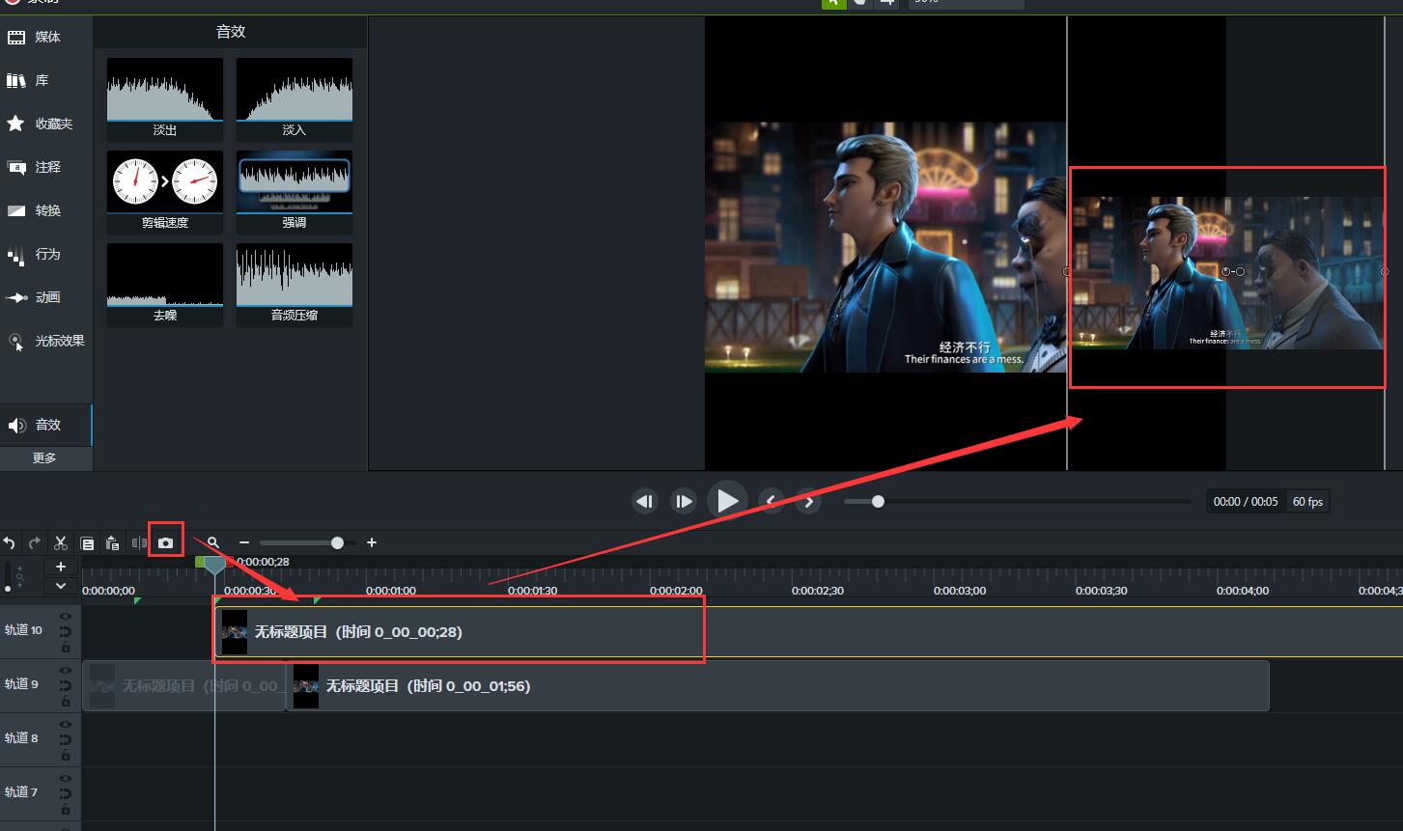This screenshot has height=831, width=1403.
Task: Click the 0:00:03;00 ruler mark
Action: (960, 591)
